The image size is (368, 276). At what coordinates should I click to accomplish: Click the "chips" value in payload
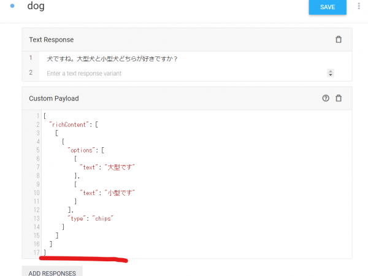pos(103,218)
